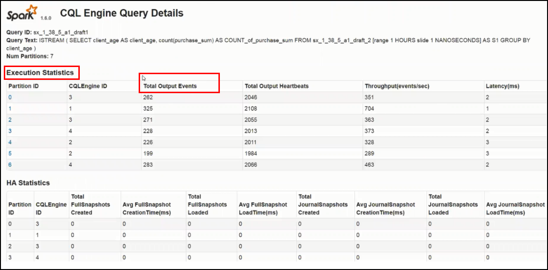Click Total FullSnapshots Loaded header
Image resolution: width=548 pixels, height=270 pixels.
point(207,204)
